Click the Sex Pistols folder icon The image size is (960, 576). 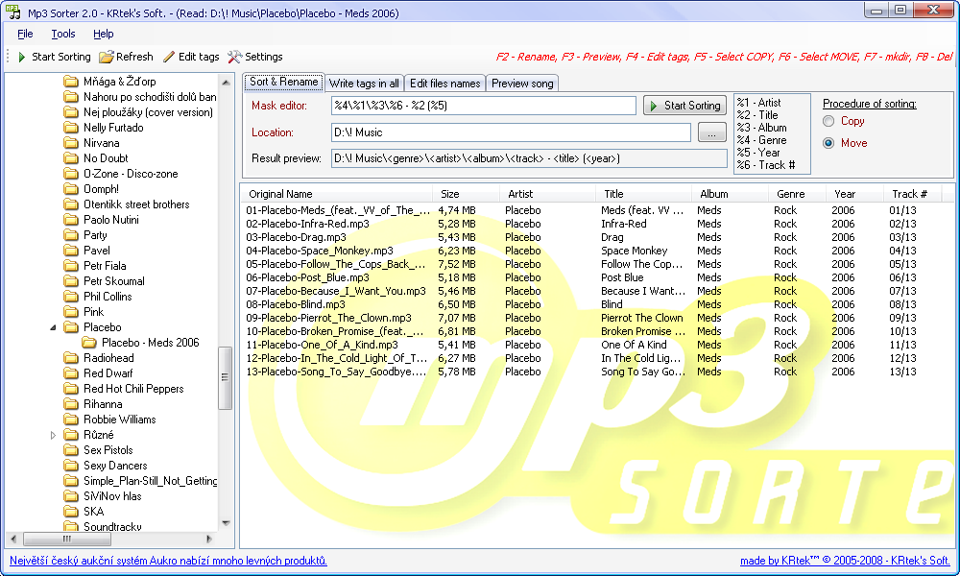tap(71, 450)
